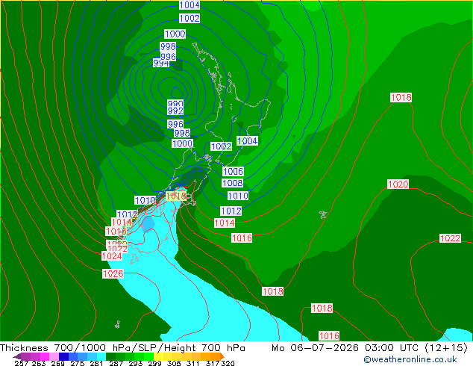Select the blue 1008 isobar label
This screenshot has height=366, width=473.
point(233,183)
